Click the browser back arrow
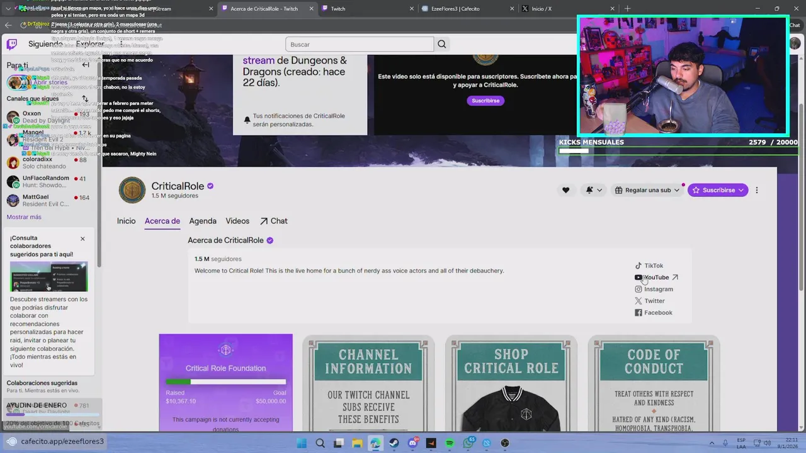This screenshot has width=806, height=453. 8,25
